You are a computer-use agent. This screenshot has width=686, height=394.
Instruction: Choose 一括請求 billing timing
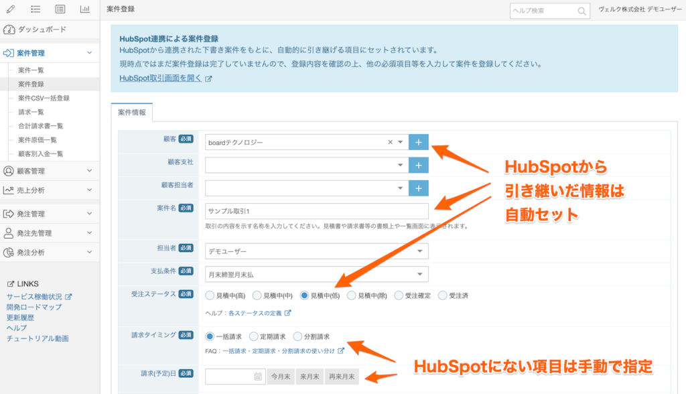point(210,336)
